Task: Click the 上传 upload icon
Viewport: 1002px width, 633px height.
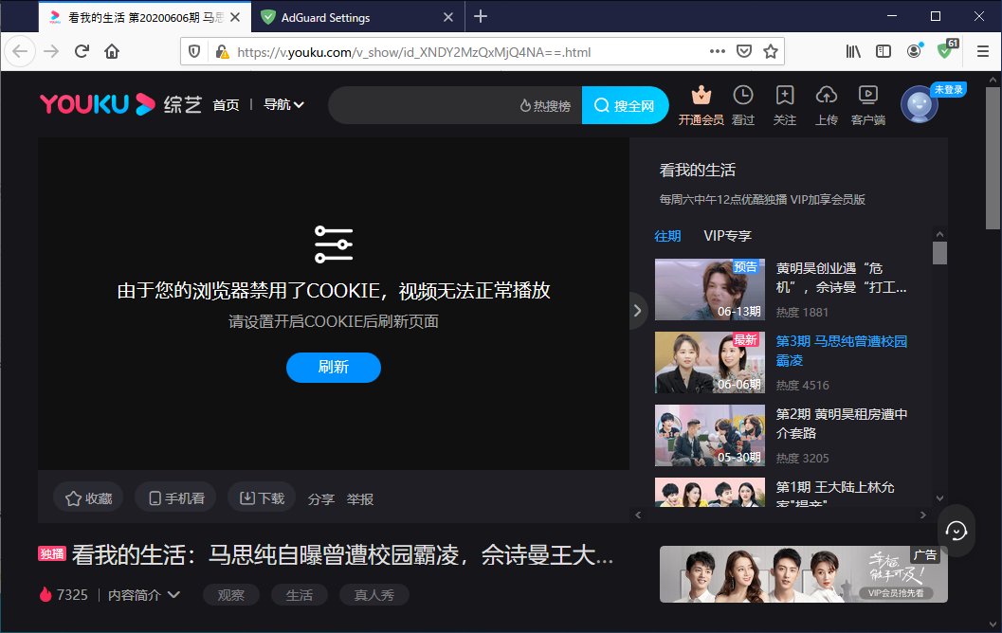Action: point(826,96)
